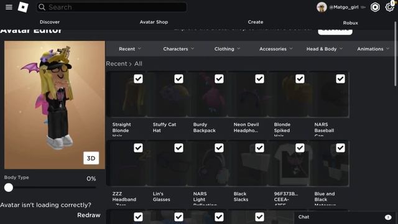Image resolution: width=398 pixels, height=224 pixels.
Task: Click the All breadcrumb label
Action: click(138, 63)
